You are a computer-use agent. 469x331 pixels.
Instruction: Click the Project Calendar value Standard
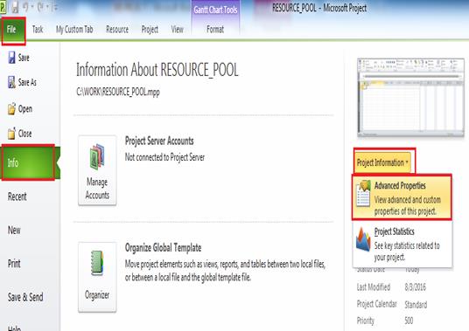[x=416, y=304]
